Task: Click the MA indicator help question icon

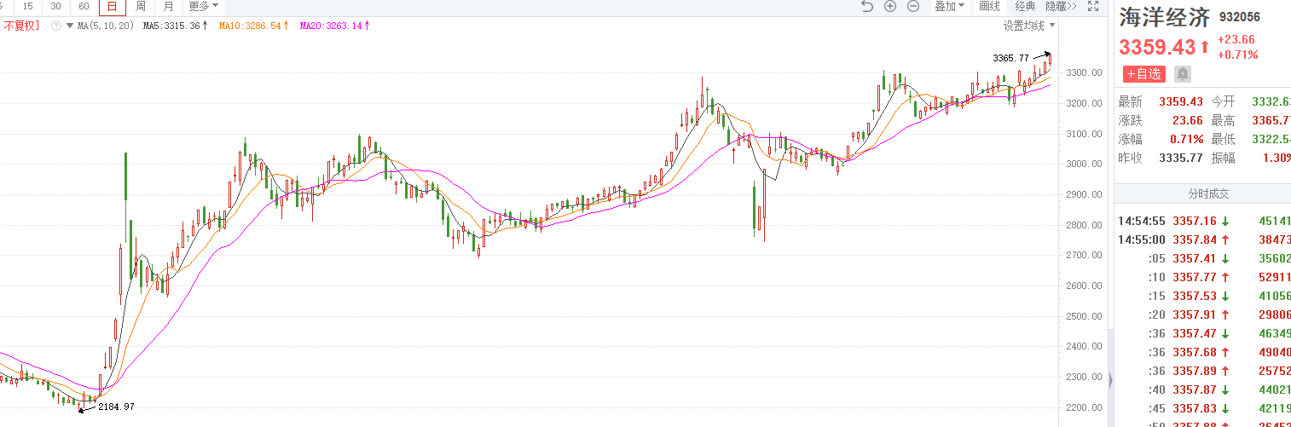Action: coord(56,26)
